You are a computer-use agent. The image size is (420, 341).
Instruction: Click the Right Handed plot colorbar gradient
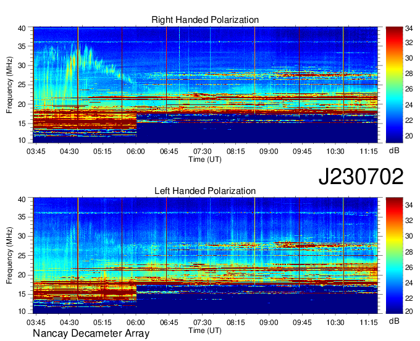click(394, 85)
